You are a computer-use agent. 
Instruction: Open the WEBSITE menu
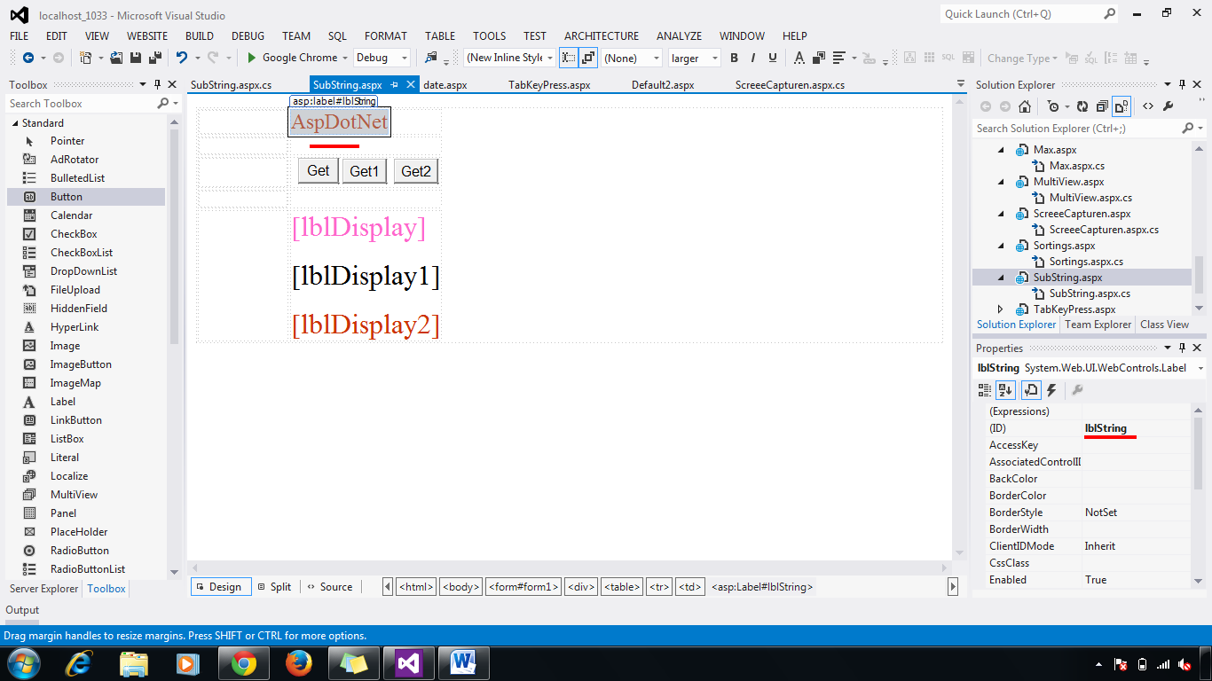point(146,36)
